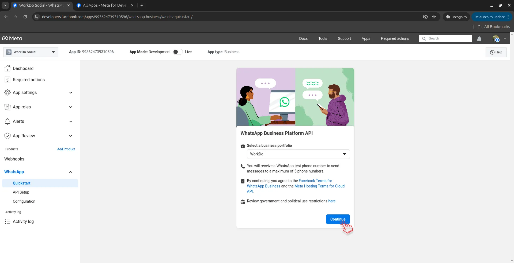Screen dimensions: 514x263
Task: Open a new browser tab
Action: pos(142,5)
